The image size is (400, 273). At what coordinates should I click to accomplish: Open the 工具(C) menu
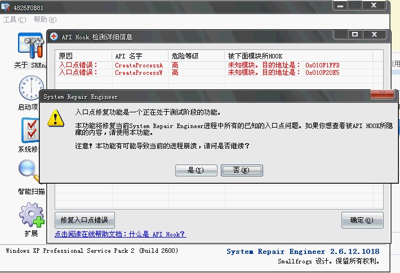click(x=15, y=20)
